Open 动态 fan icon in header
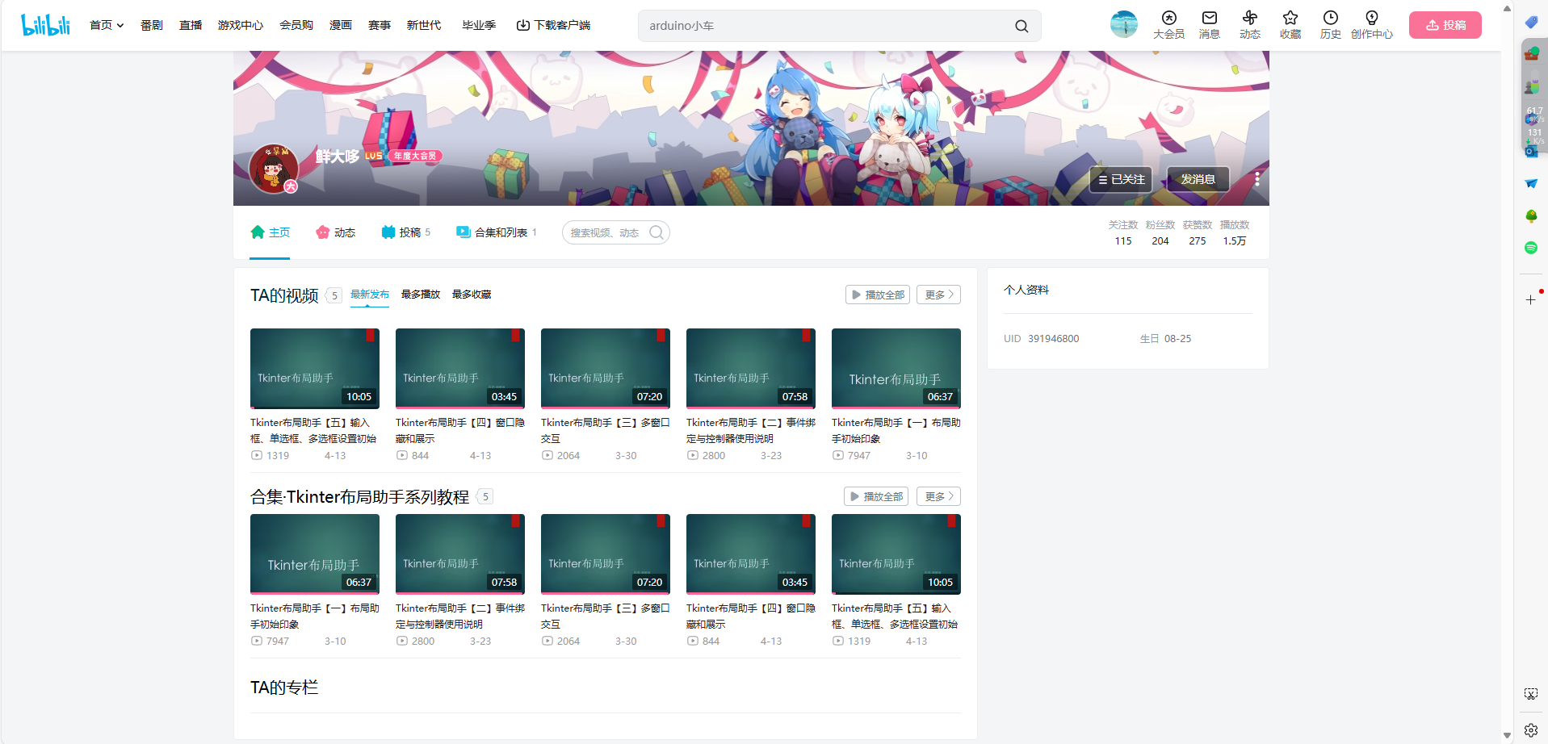 click(1249, 25)
